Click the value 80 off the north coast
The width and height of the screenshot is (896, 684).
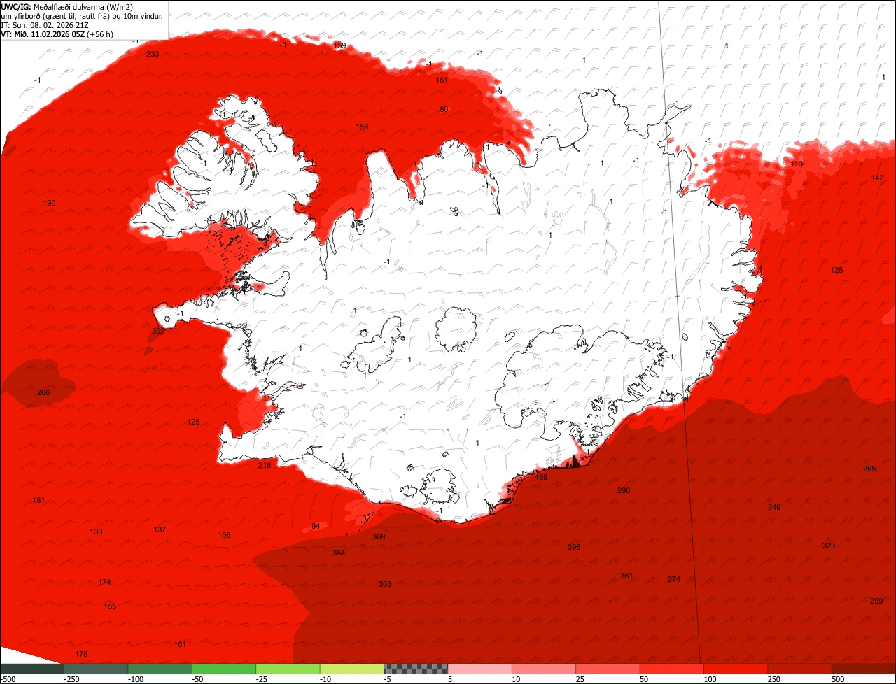[x=444, y=109]
